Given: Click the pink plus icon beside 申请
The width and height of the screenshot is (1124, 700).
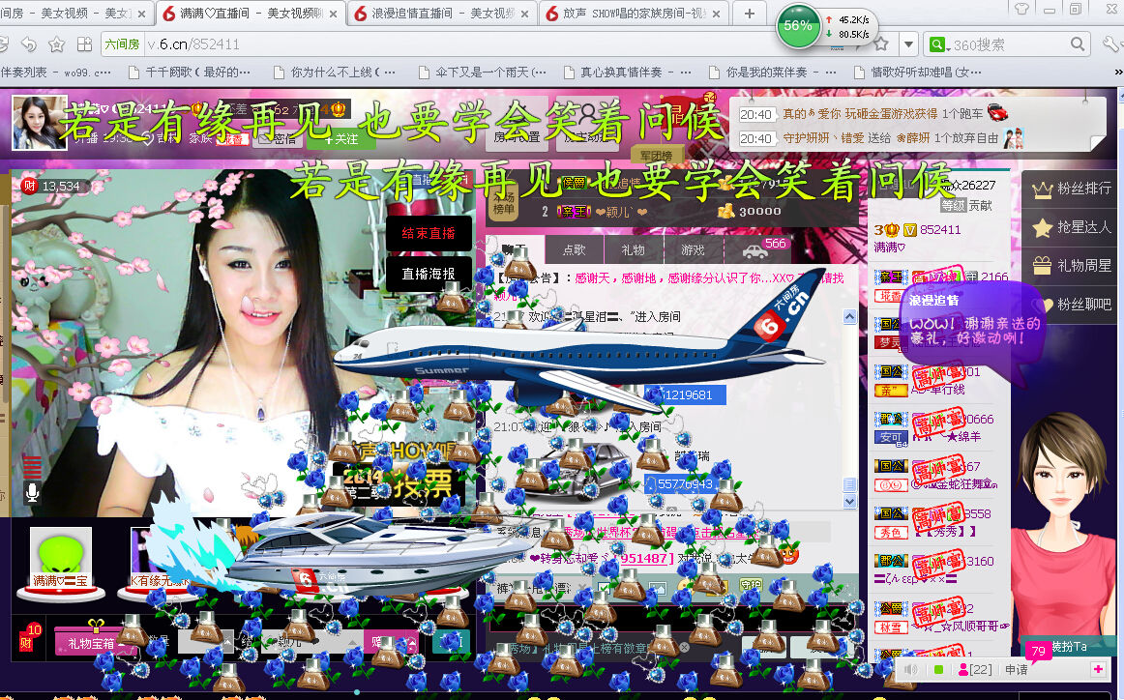Looking at the screenshot, I should (x=1098, y=669).
